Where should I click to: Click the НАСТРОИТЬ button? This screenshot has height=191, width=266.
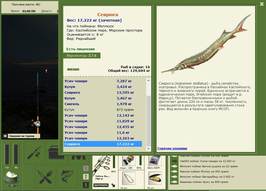click(x=101, y=185)
